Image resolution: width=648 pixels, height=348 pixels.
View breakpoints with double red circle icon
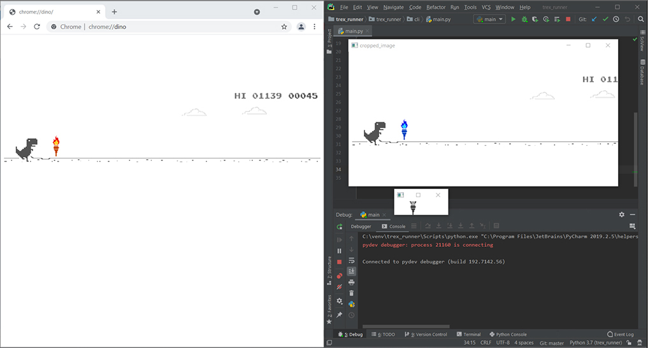coord(339,275)
